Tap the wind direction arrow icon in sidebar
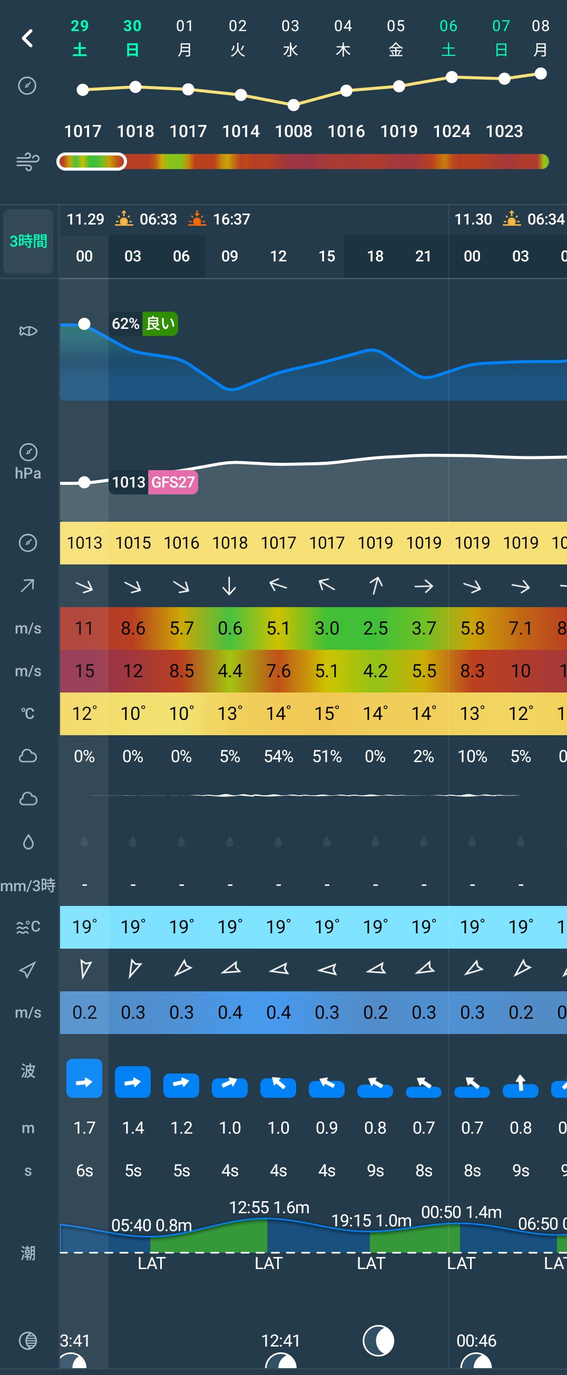The width and height of the screenshot is (567, 1375). click(x=28, y=586)
